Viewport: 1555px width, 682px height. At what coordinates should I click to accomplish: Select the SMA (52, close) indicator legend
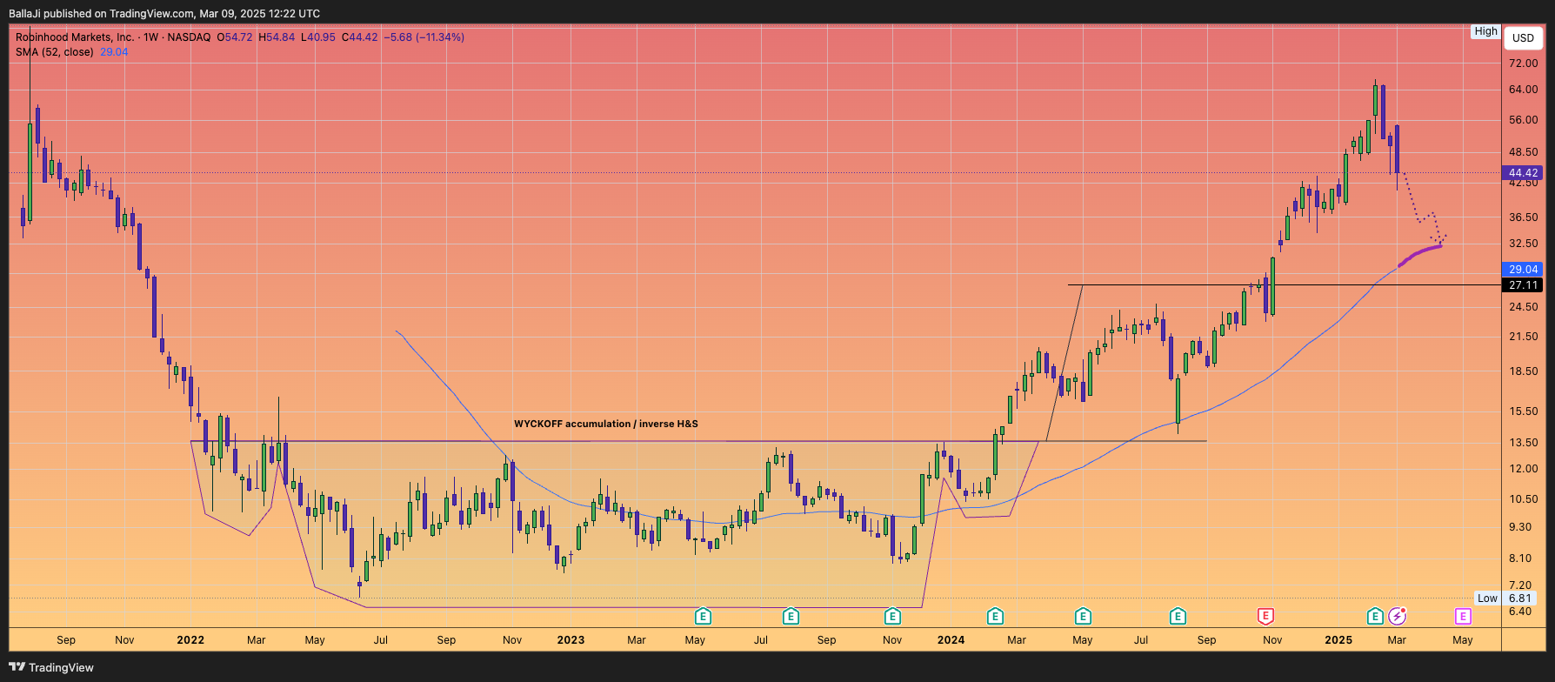tap(54, 52)
